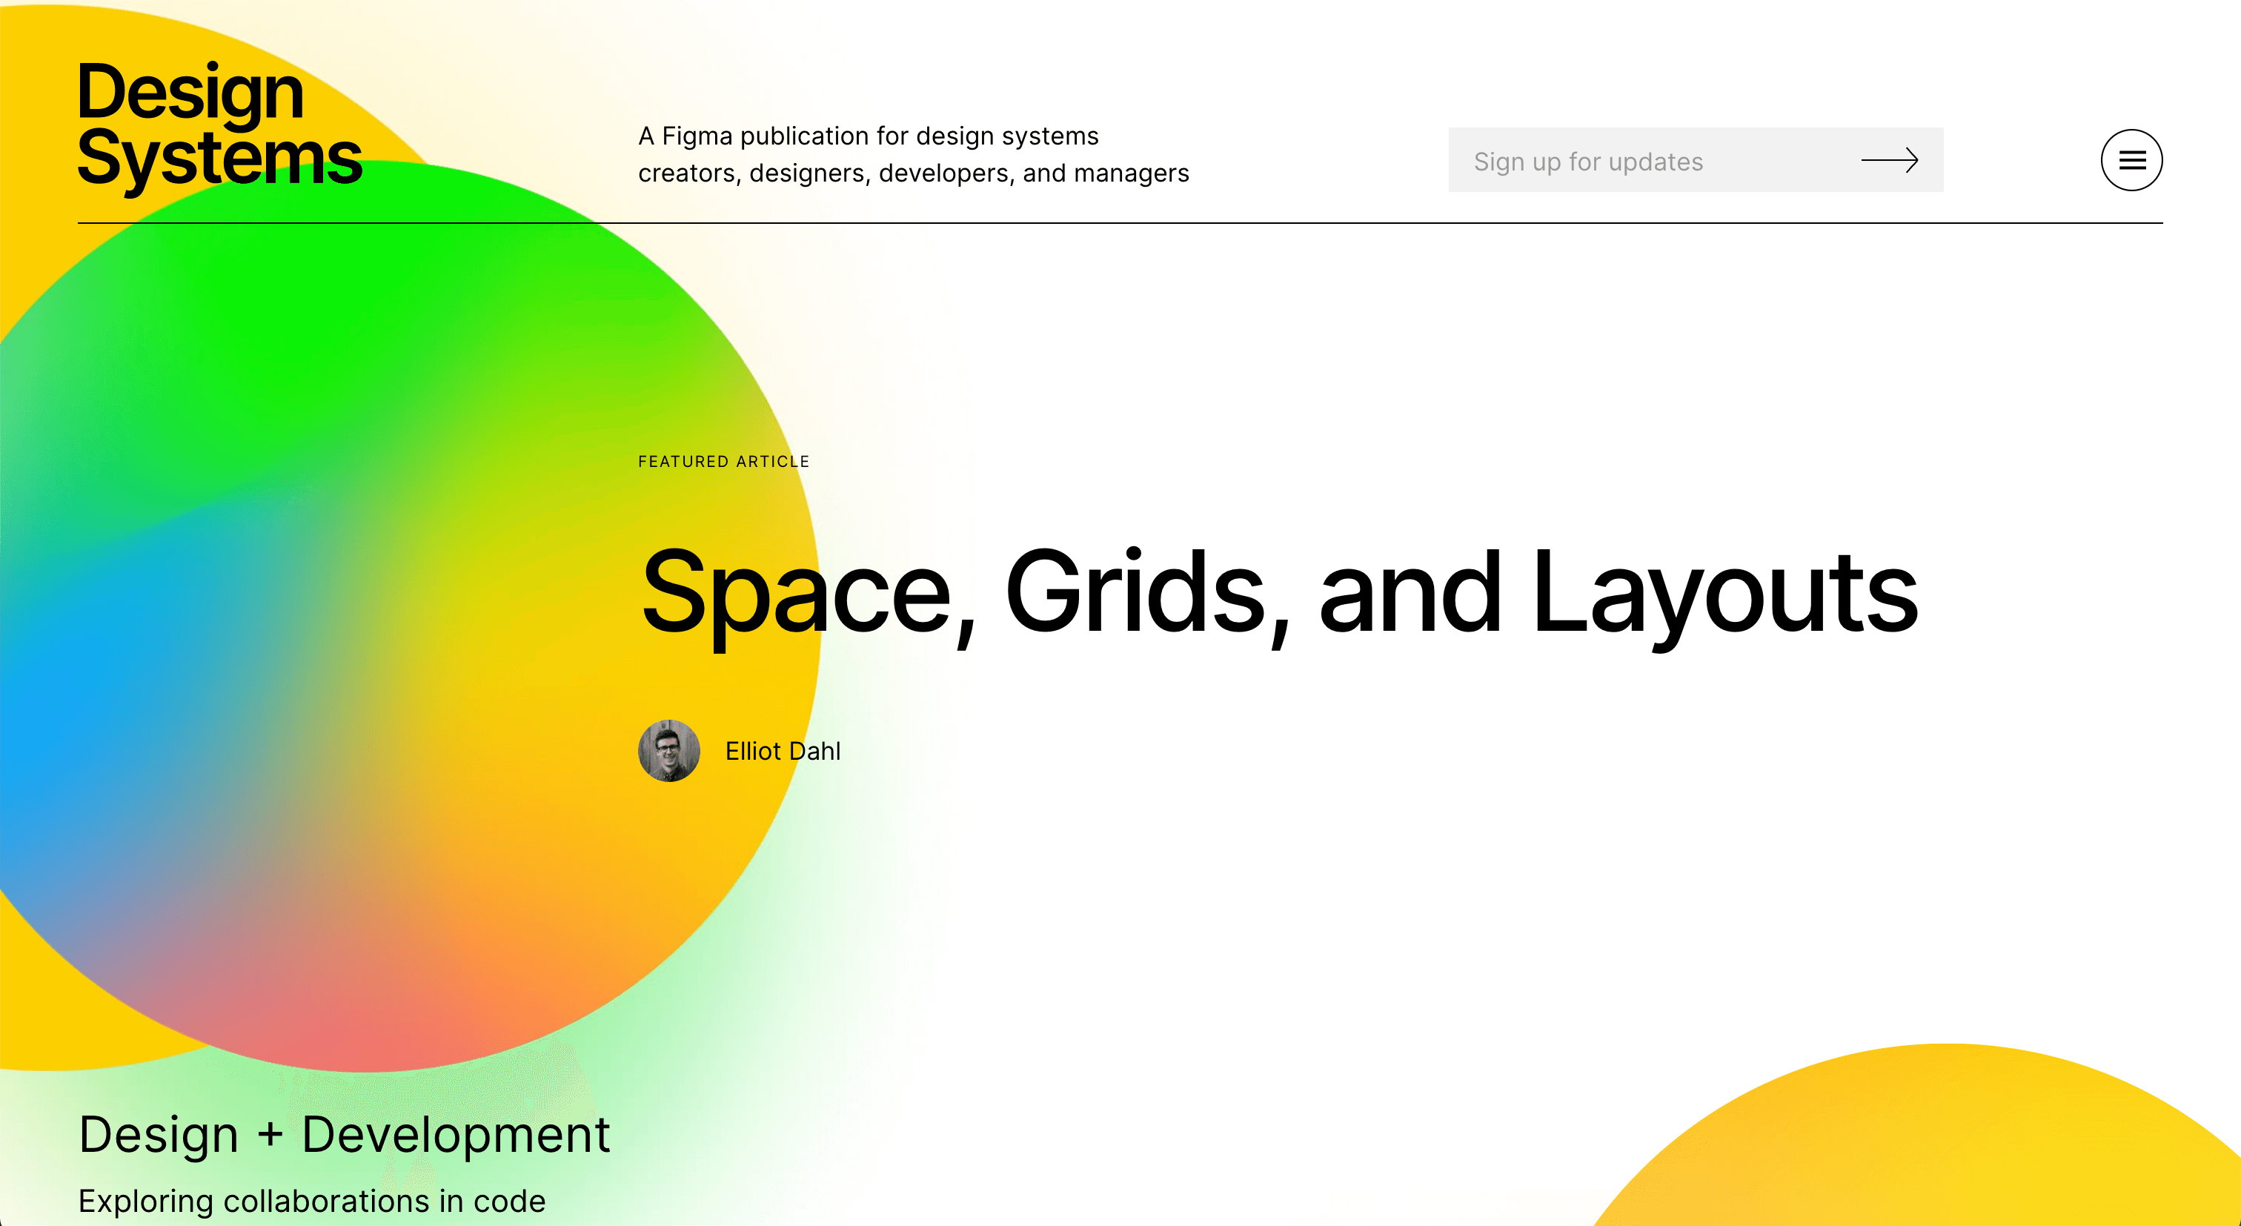Open the hamburger menu icon
Screen dimensions: 2241x1226
point(2131,160)
